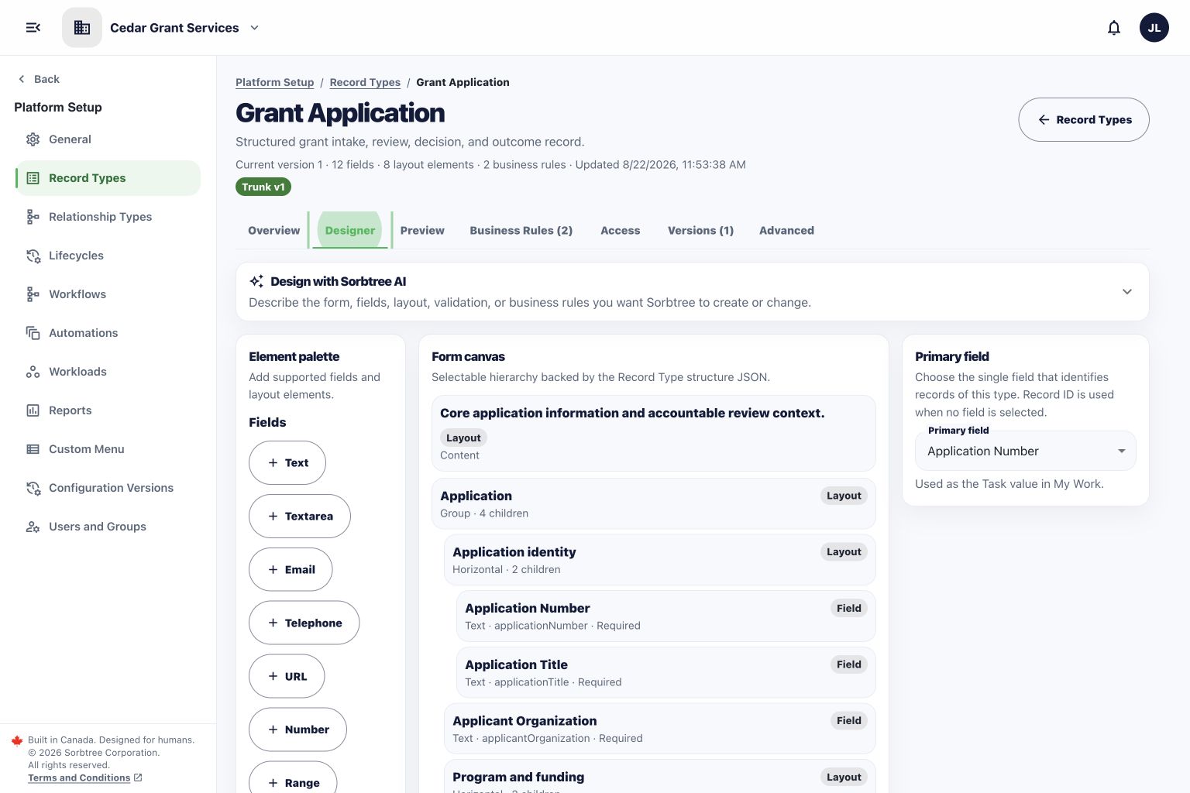
Task: Select the Designer tab
Action: point(350,230)
